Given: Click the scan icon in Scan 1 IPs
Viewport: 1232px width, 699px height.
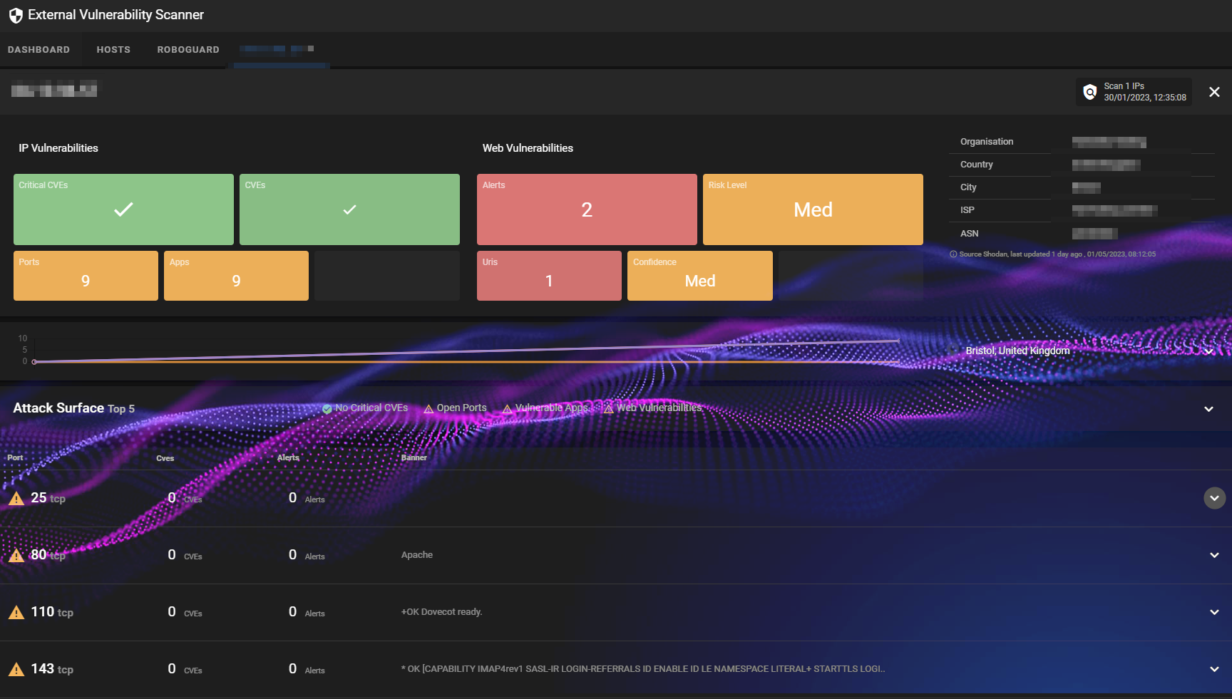Looking at the screenshot, I should (x=1089, y=92).
